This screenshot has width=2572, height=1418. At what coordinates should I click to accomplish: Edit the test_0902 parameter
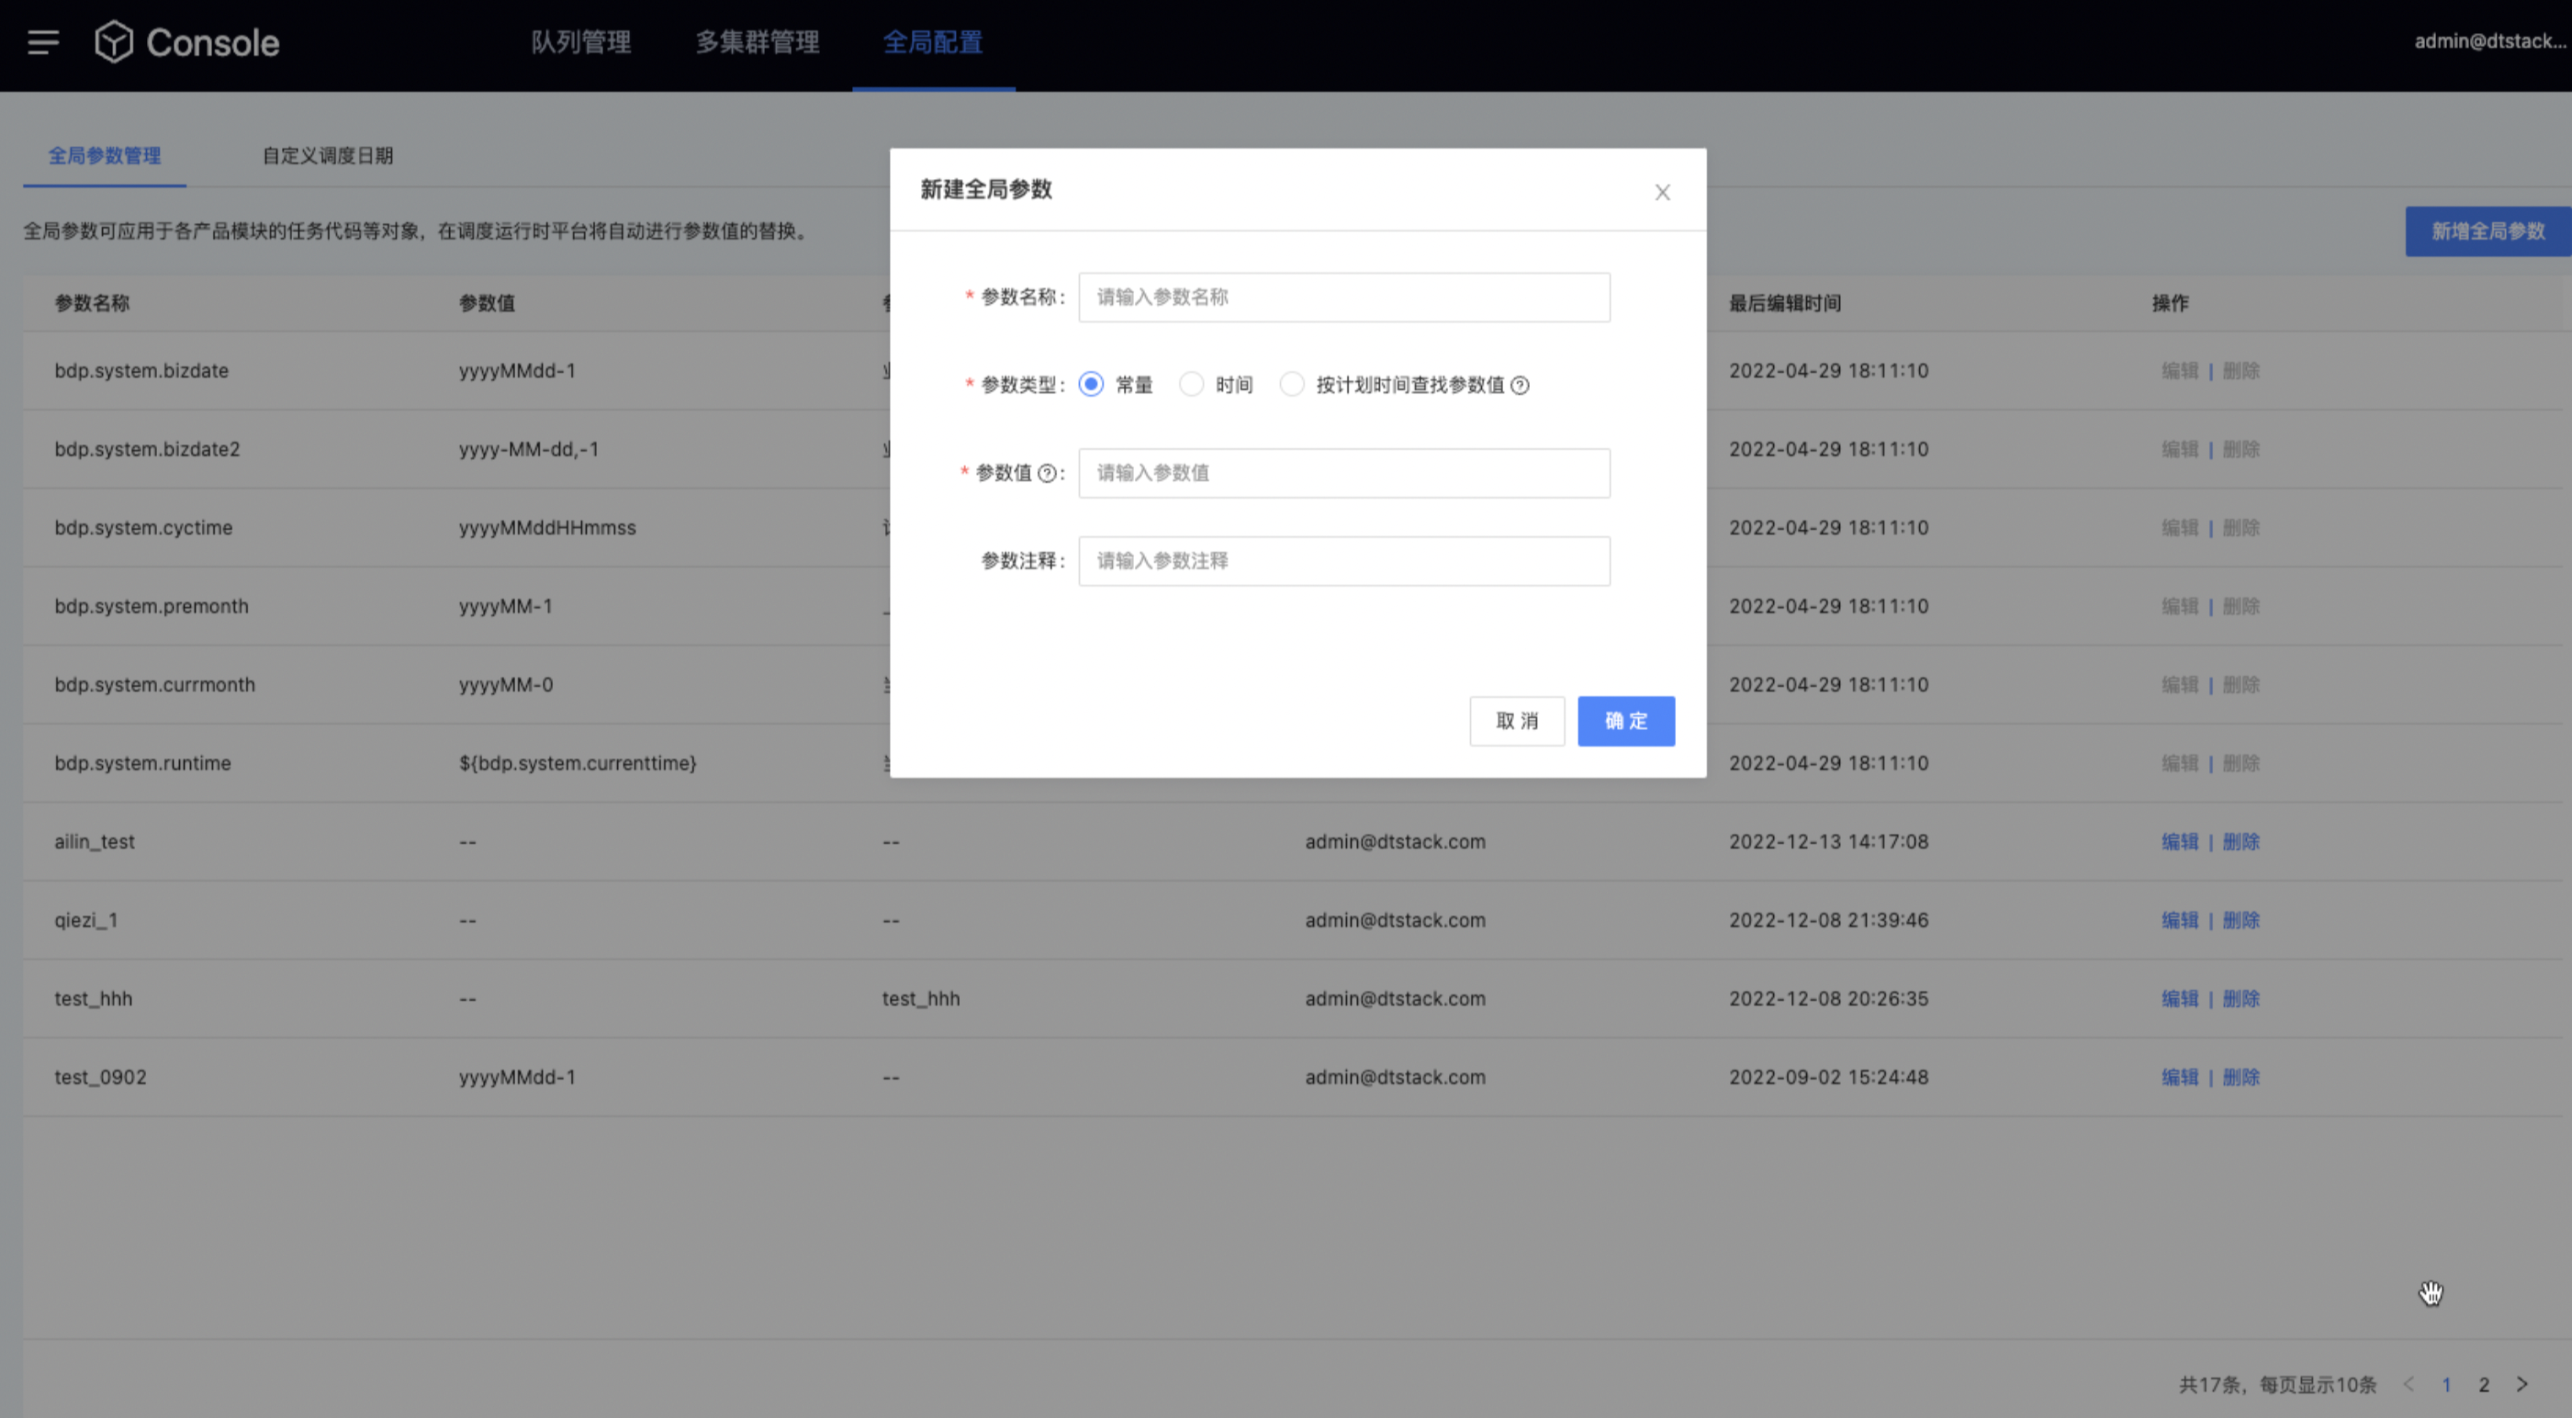click(2179, 1077)
